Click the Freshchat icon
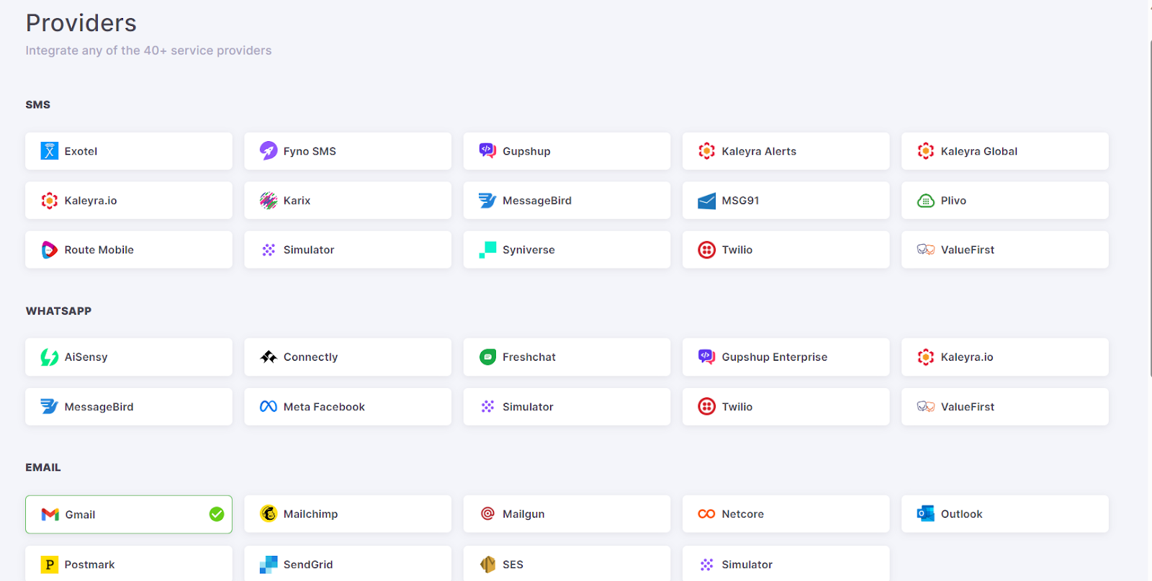 point(487,357)
